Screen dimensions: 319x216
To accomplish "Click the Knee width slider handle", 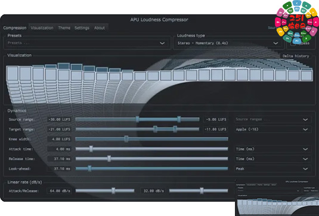I will click(126, 139).
